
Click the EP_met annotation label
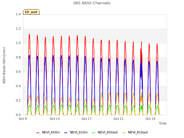click(31, 12)
